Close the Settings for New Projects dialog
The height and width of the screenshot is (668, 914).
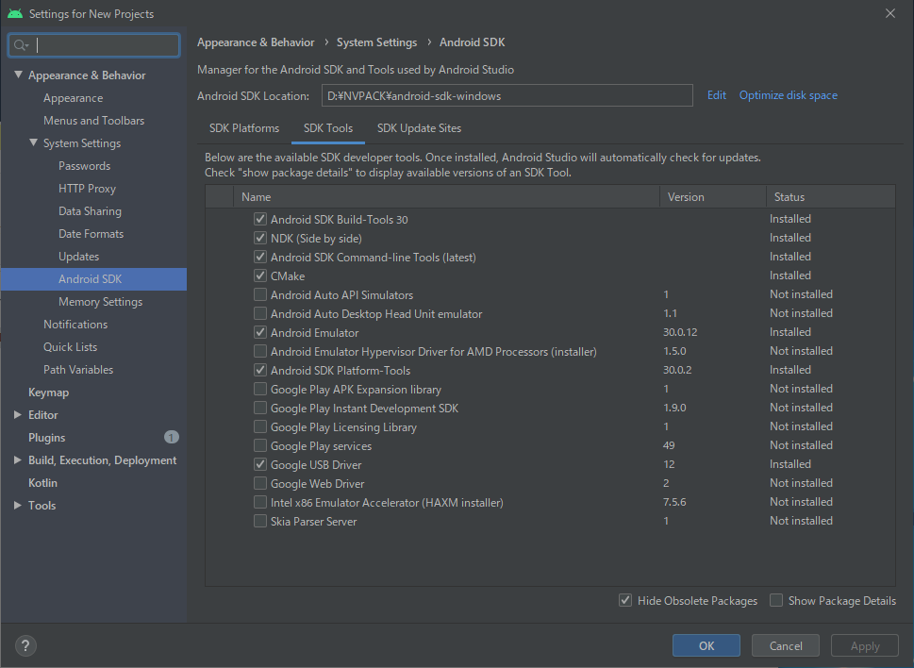(890, 13)
